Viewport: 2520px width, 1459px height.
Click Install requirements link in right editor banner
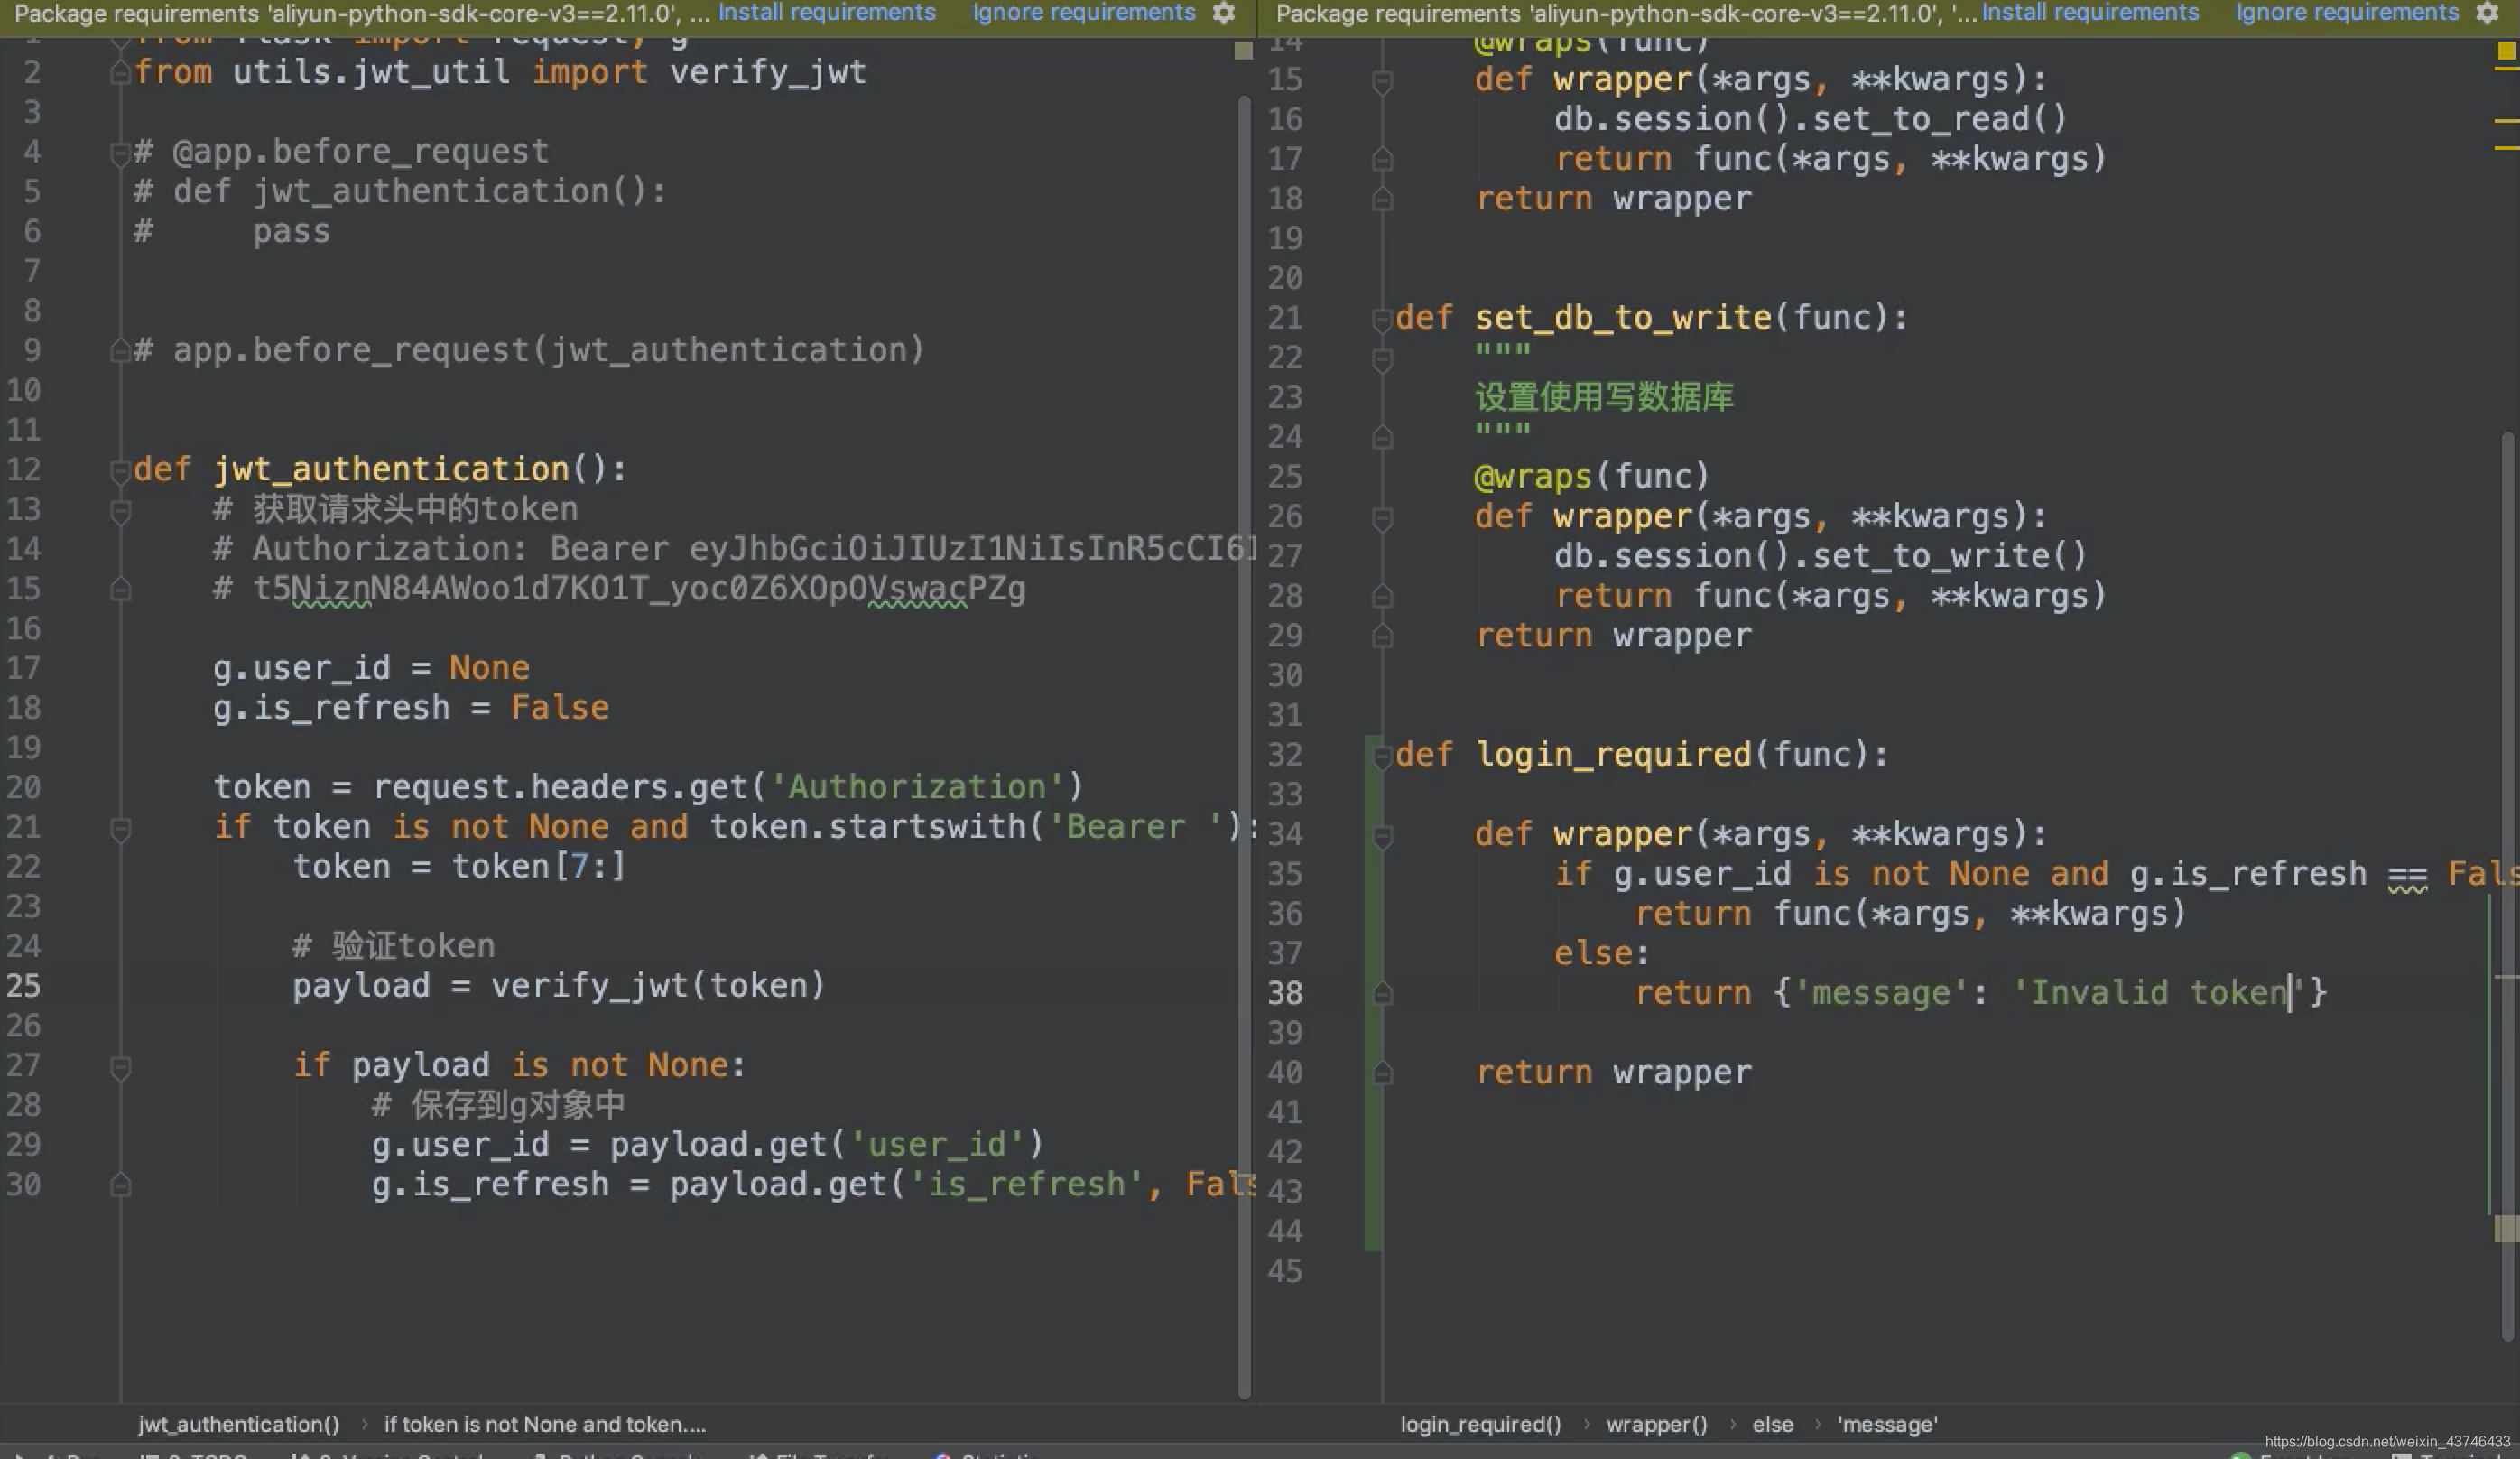coord(2089,13)
